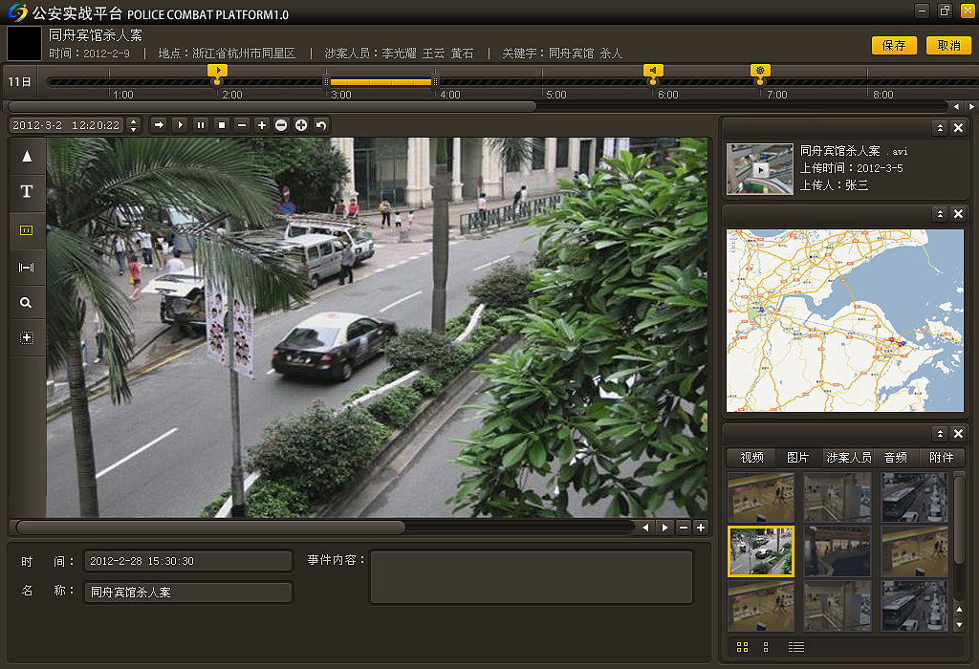Open the bus street thumbnail in top row
The height and width of the screenshot is (669, 979).
pyautogui.click(x=914, y=497)
